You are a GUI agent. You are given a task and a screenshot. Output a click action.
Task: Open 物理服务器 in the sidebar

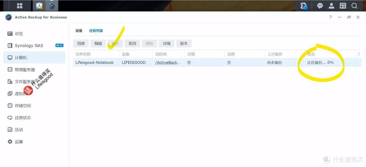[x=34, y=69]
